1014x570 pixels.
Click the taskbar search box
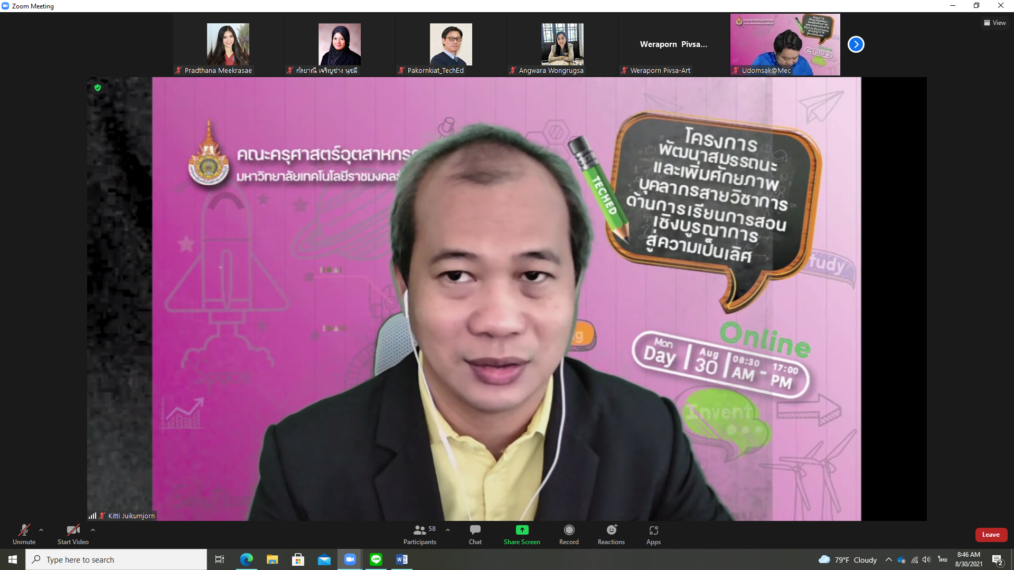click(x=116, y=559)
